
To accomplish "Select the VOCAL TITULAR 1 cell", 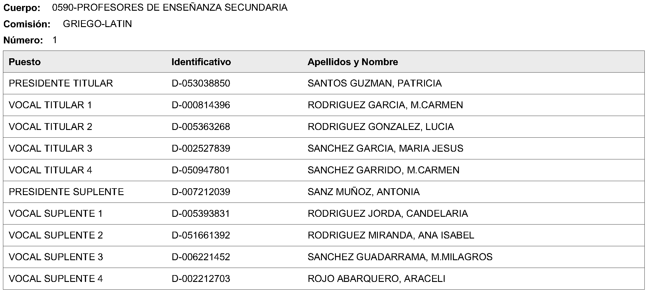I will (50, 105).
